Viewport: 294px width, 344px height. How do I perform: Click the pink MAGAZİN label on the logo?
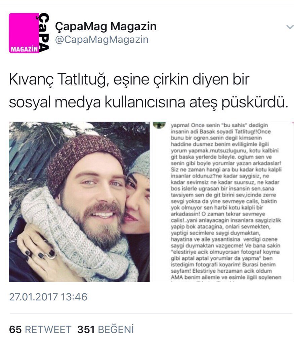24,49
